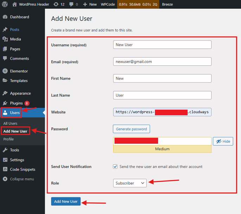Click the Generate password button
241x214 pixels.
coord(131,129)
